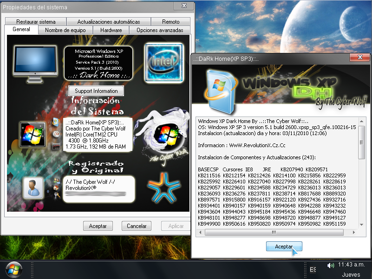Click the 'KB211516' entry
The height and width of the screenshot is (279, 372).
[209, 175]
